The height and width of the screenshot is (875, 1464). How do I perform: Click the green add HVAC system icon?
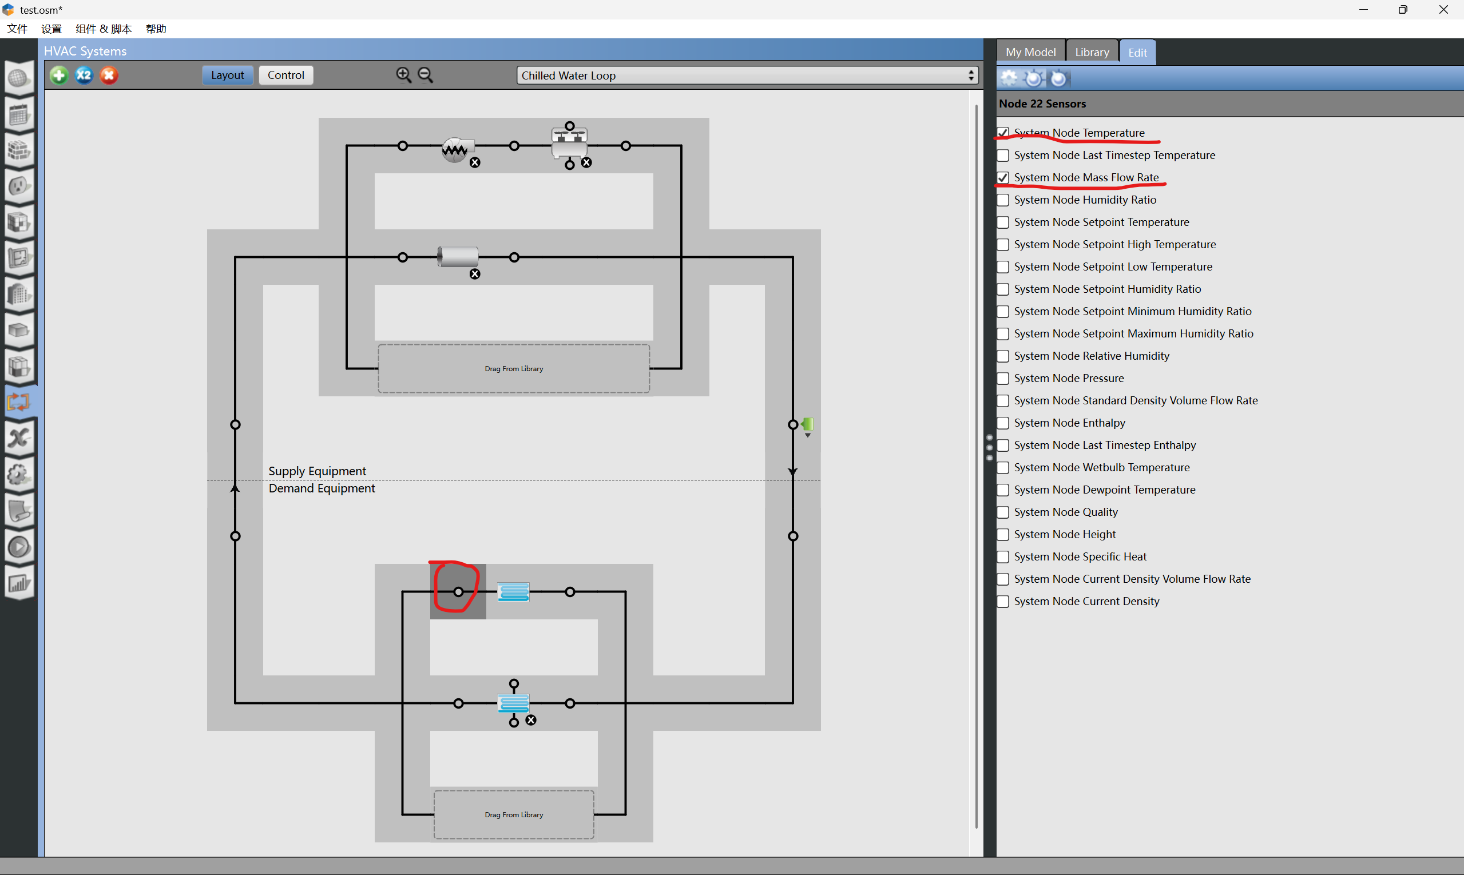pos(59,75)
